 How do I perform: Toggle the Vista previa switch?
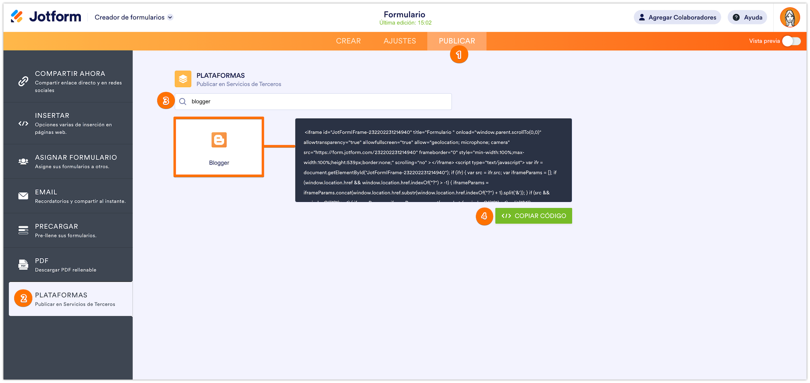click(791, 41)
